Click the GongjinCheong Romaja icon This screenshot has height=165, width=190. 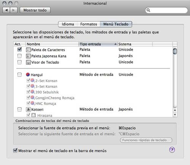click(33, 98)
